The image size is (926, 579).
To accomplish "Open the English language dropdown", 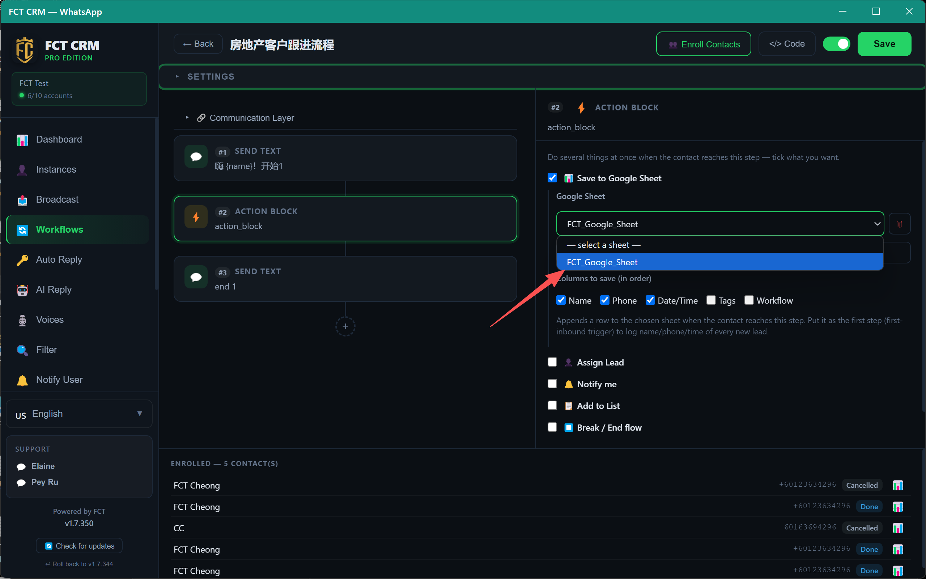I will (79, 414).
